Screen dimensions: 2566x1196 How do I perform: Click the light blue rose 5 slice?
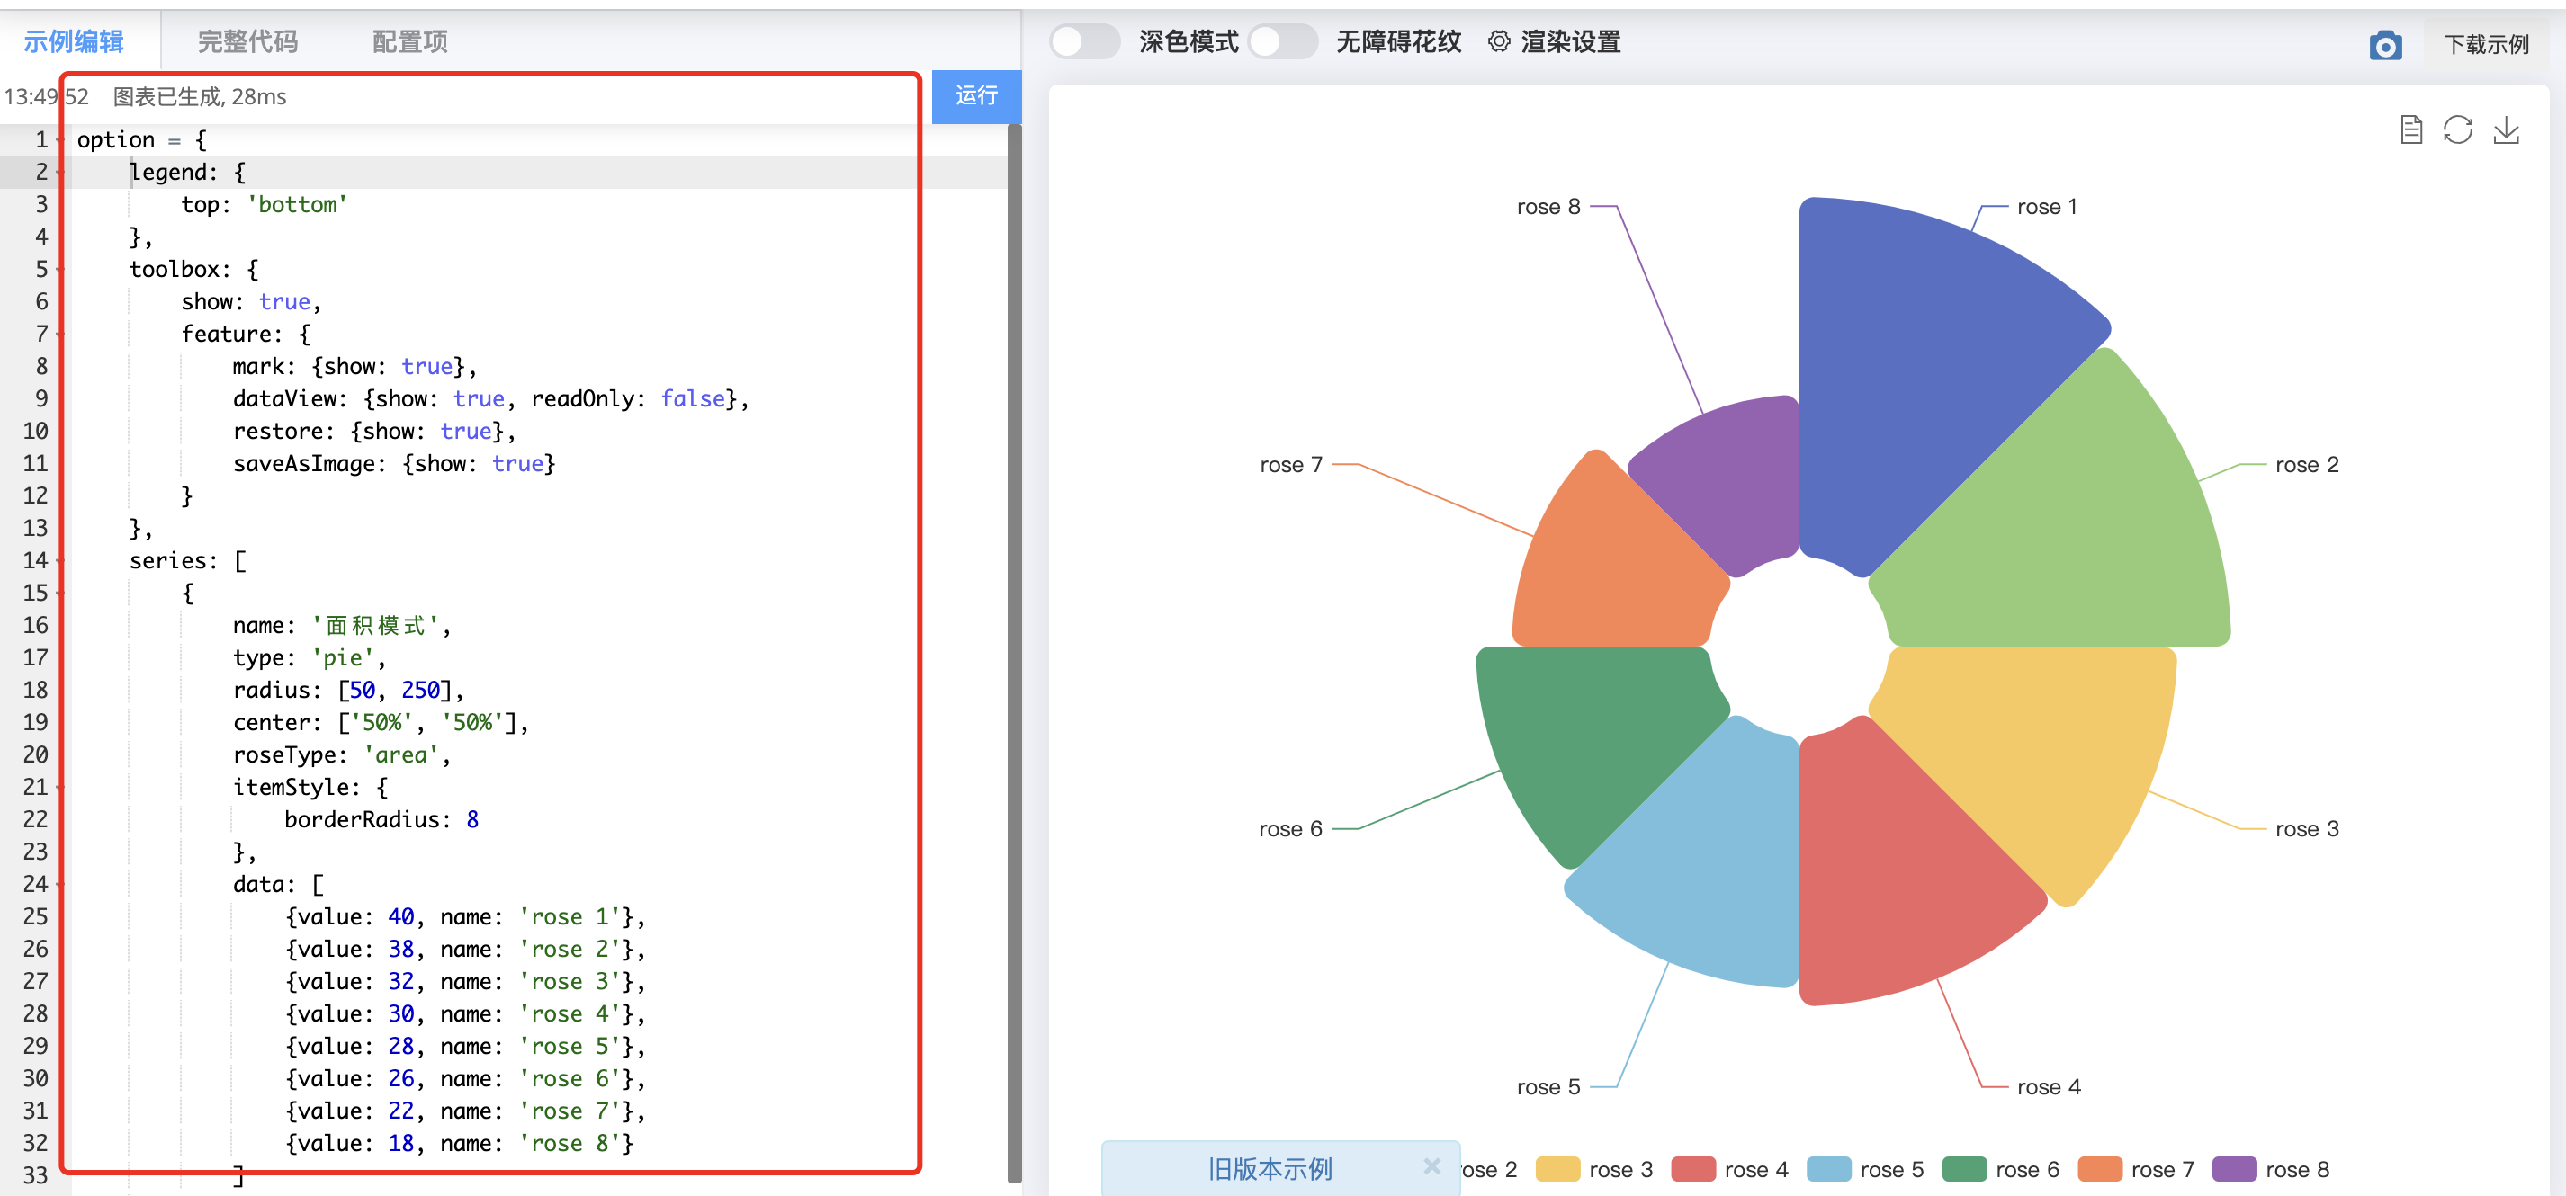click(x=1713, y=866)
